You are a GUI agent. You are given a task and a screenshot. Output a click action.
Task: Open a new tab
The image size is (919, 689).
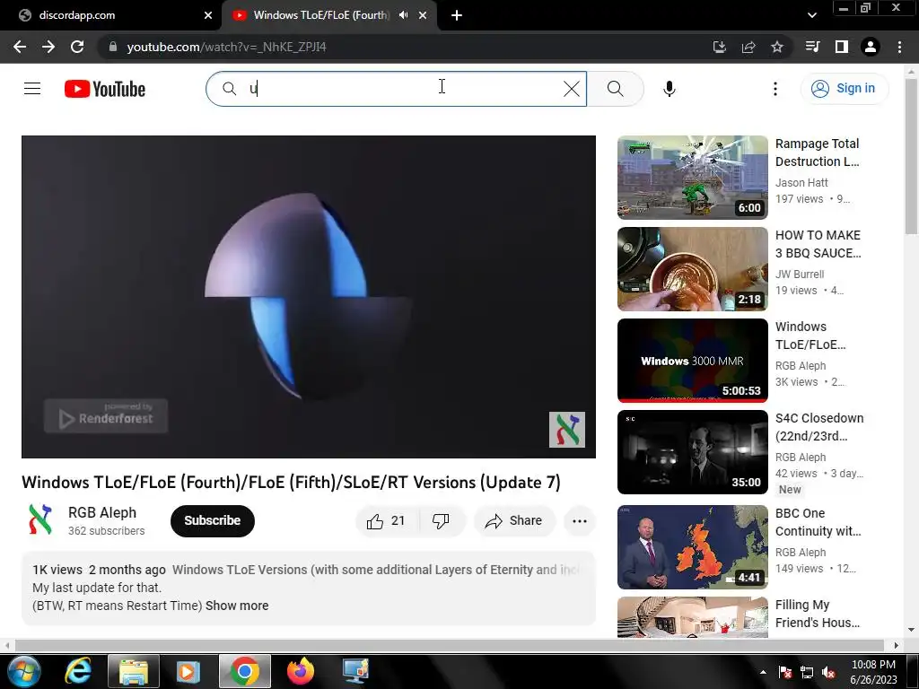pos(457,15)
